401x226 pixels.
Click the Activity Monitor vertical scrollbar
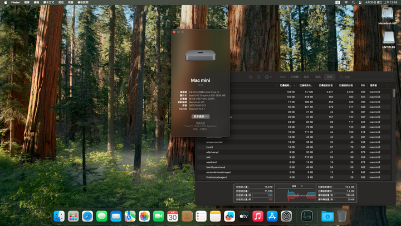pos(394,93)
